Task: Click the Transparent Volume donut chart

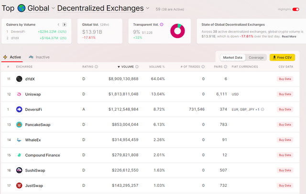Action: [177, 31]
